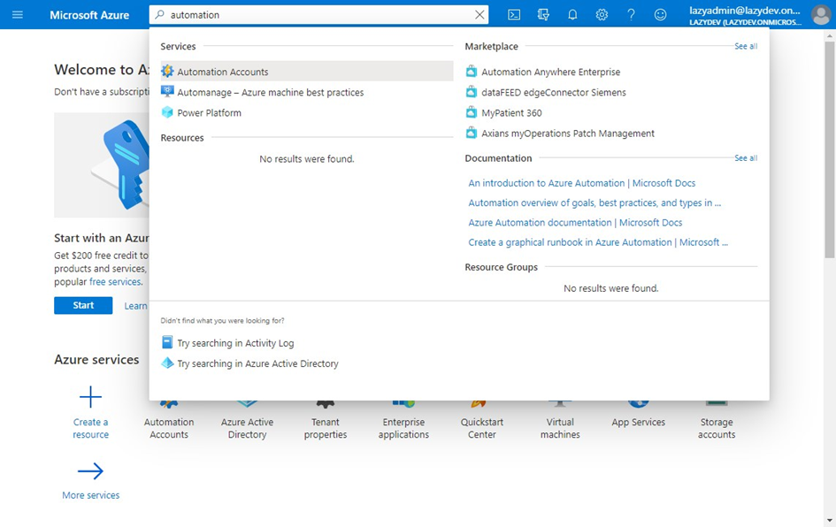836x527 pixels.
Task: Try searching in Activity Log
Action: point(235,343)
